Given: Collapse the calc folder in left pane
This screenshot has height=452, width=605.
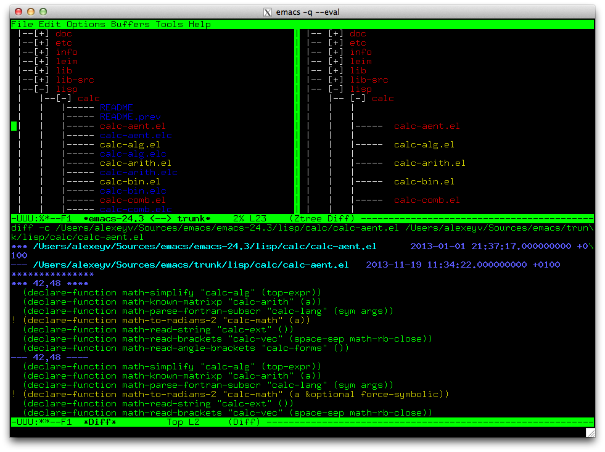Looking at the screenshot, I should [64, 98].
